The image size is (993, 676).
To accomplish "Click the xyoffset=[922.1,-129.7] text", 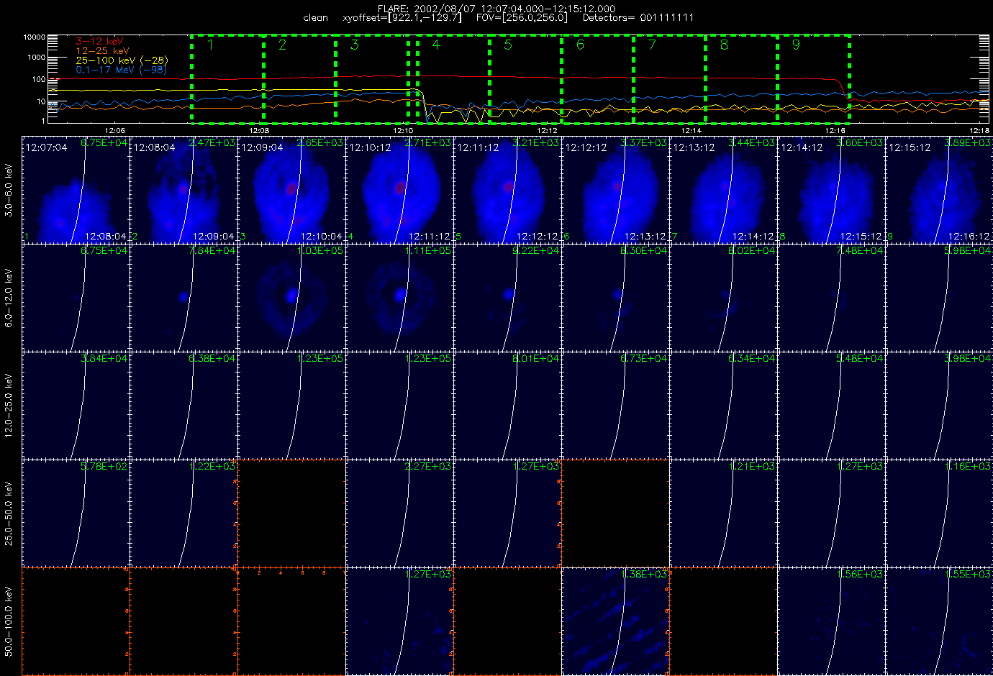I will 402,17.
